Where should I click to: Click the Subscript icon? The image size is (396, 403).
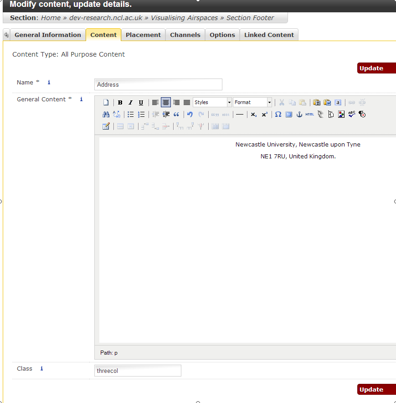click(254, 115)
